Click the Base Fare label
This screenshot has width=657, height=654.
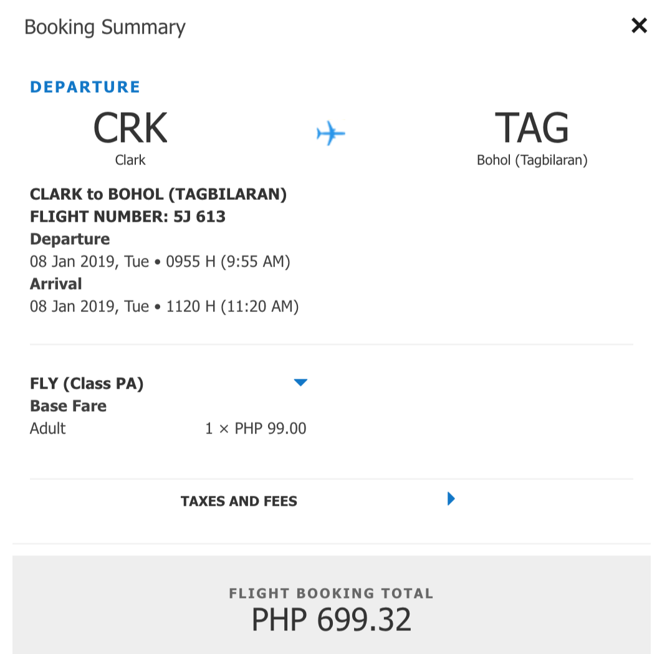click(x=69, y=406)
